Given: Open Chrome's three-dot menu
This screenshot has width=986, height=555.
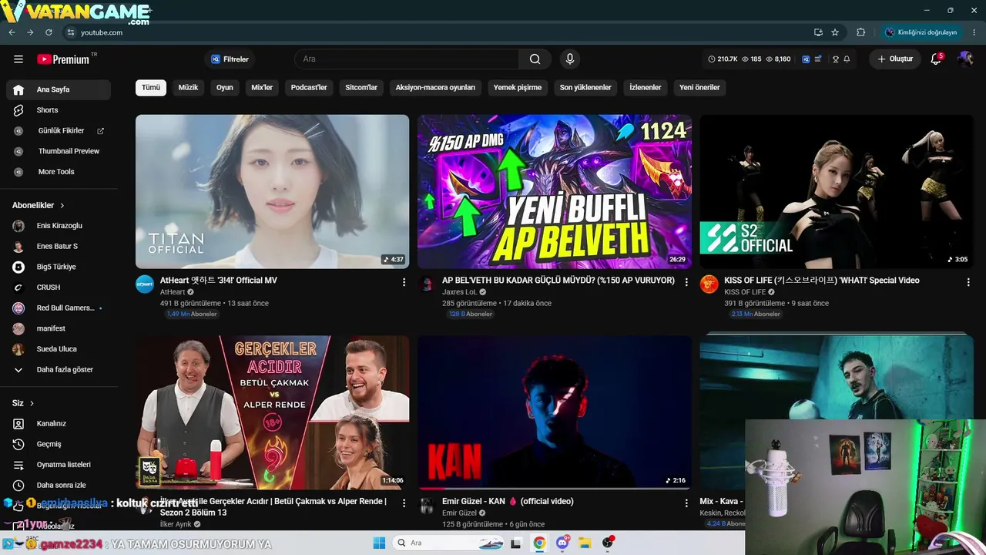Looking at the screenshot, I should coord(973,32).
